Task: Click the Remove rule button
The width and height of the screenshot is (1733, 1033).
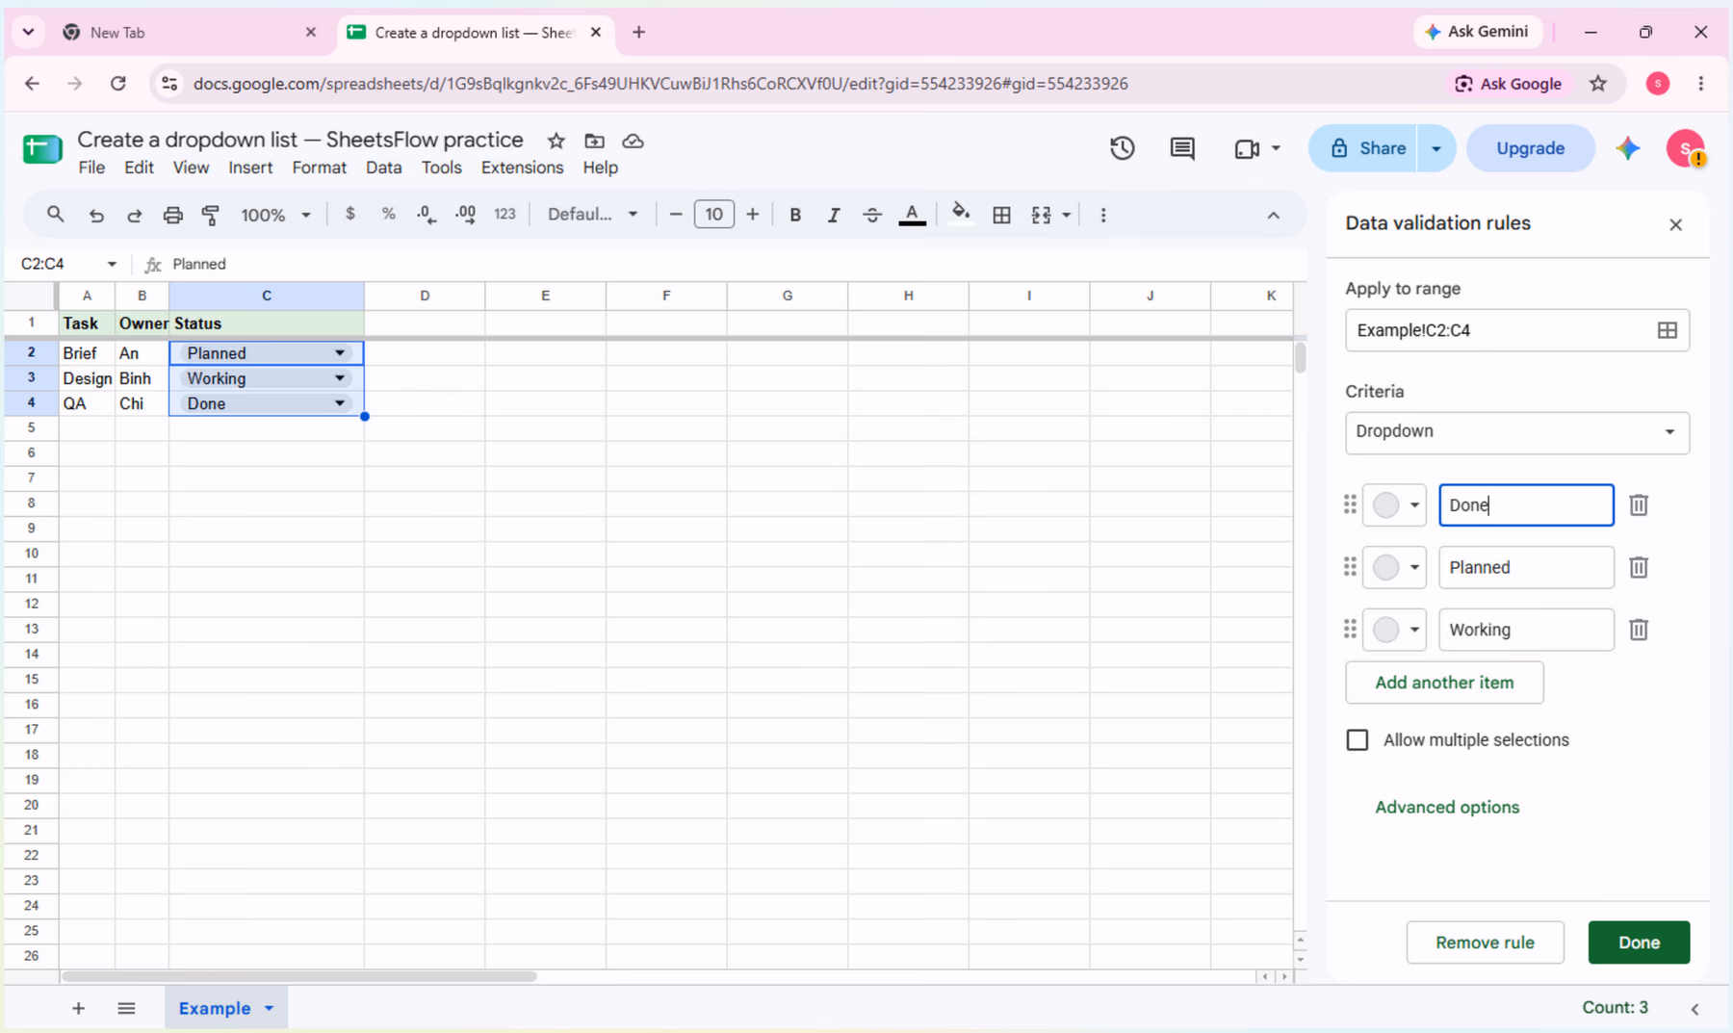Action: pos(1485,943)
